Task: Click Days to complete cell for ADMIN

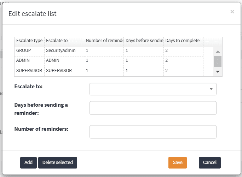Action: point(183,61)
